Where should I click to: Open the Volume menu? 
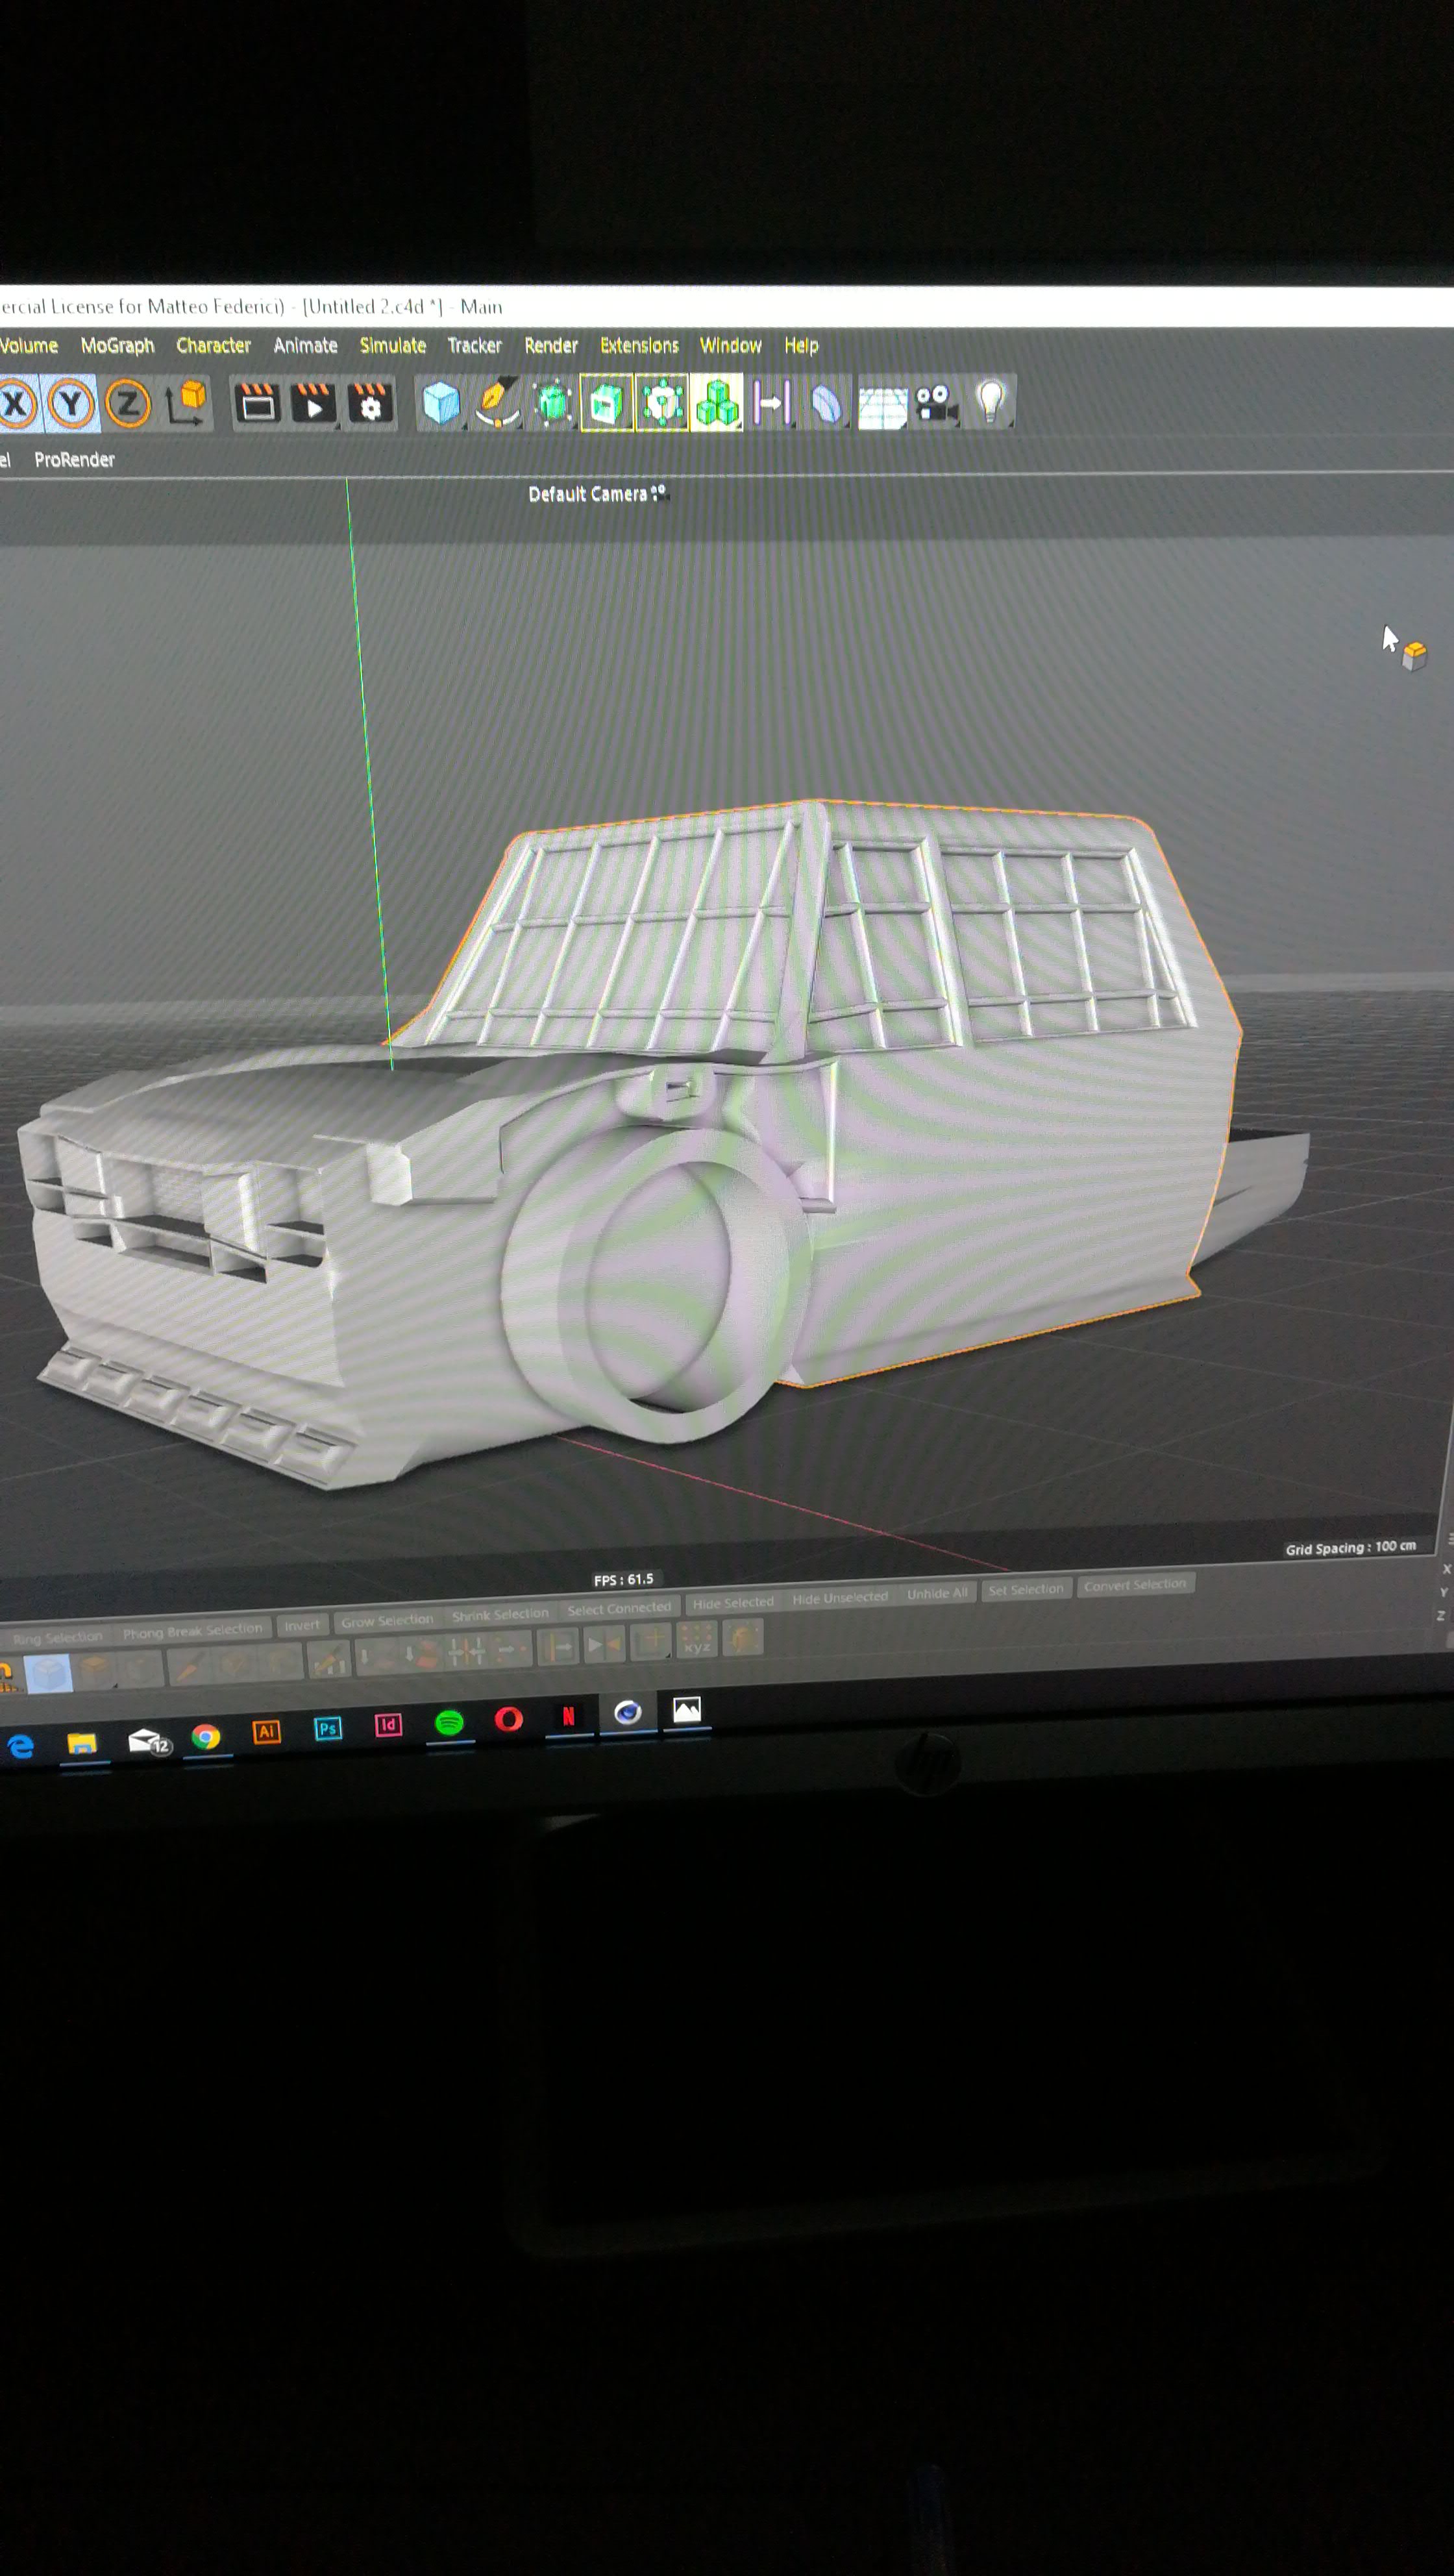click(28, 346)
